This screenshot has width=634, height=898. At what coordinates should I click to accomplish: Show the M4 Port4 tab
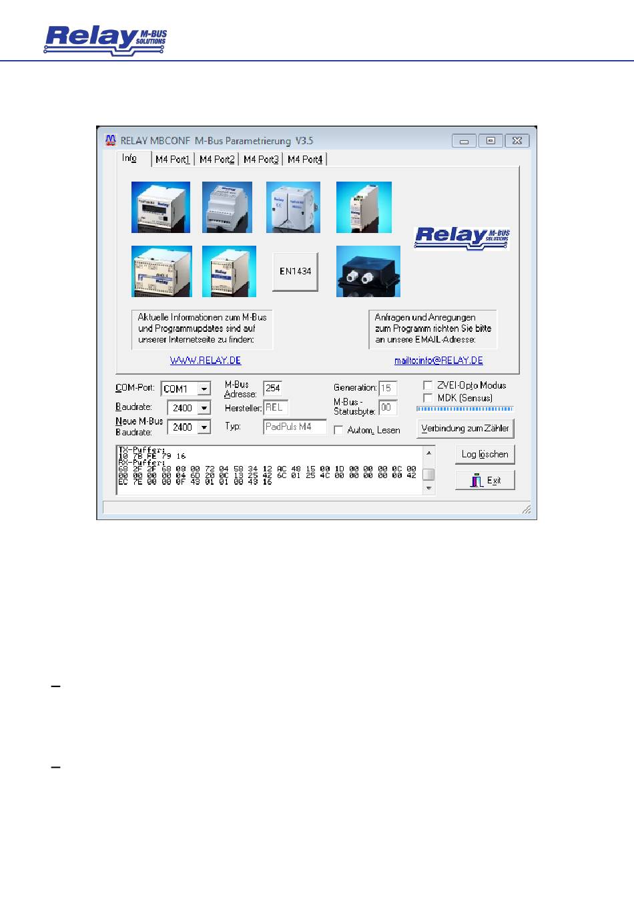coord(305,160)
